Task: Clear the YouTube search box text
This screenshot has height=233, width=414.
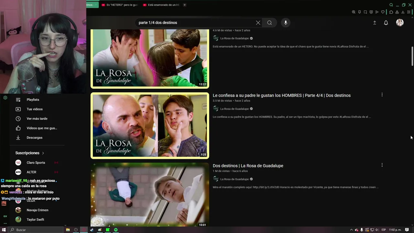Action: [258, 23]
